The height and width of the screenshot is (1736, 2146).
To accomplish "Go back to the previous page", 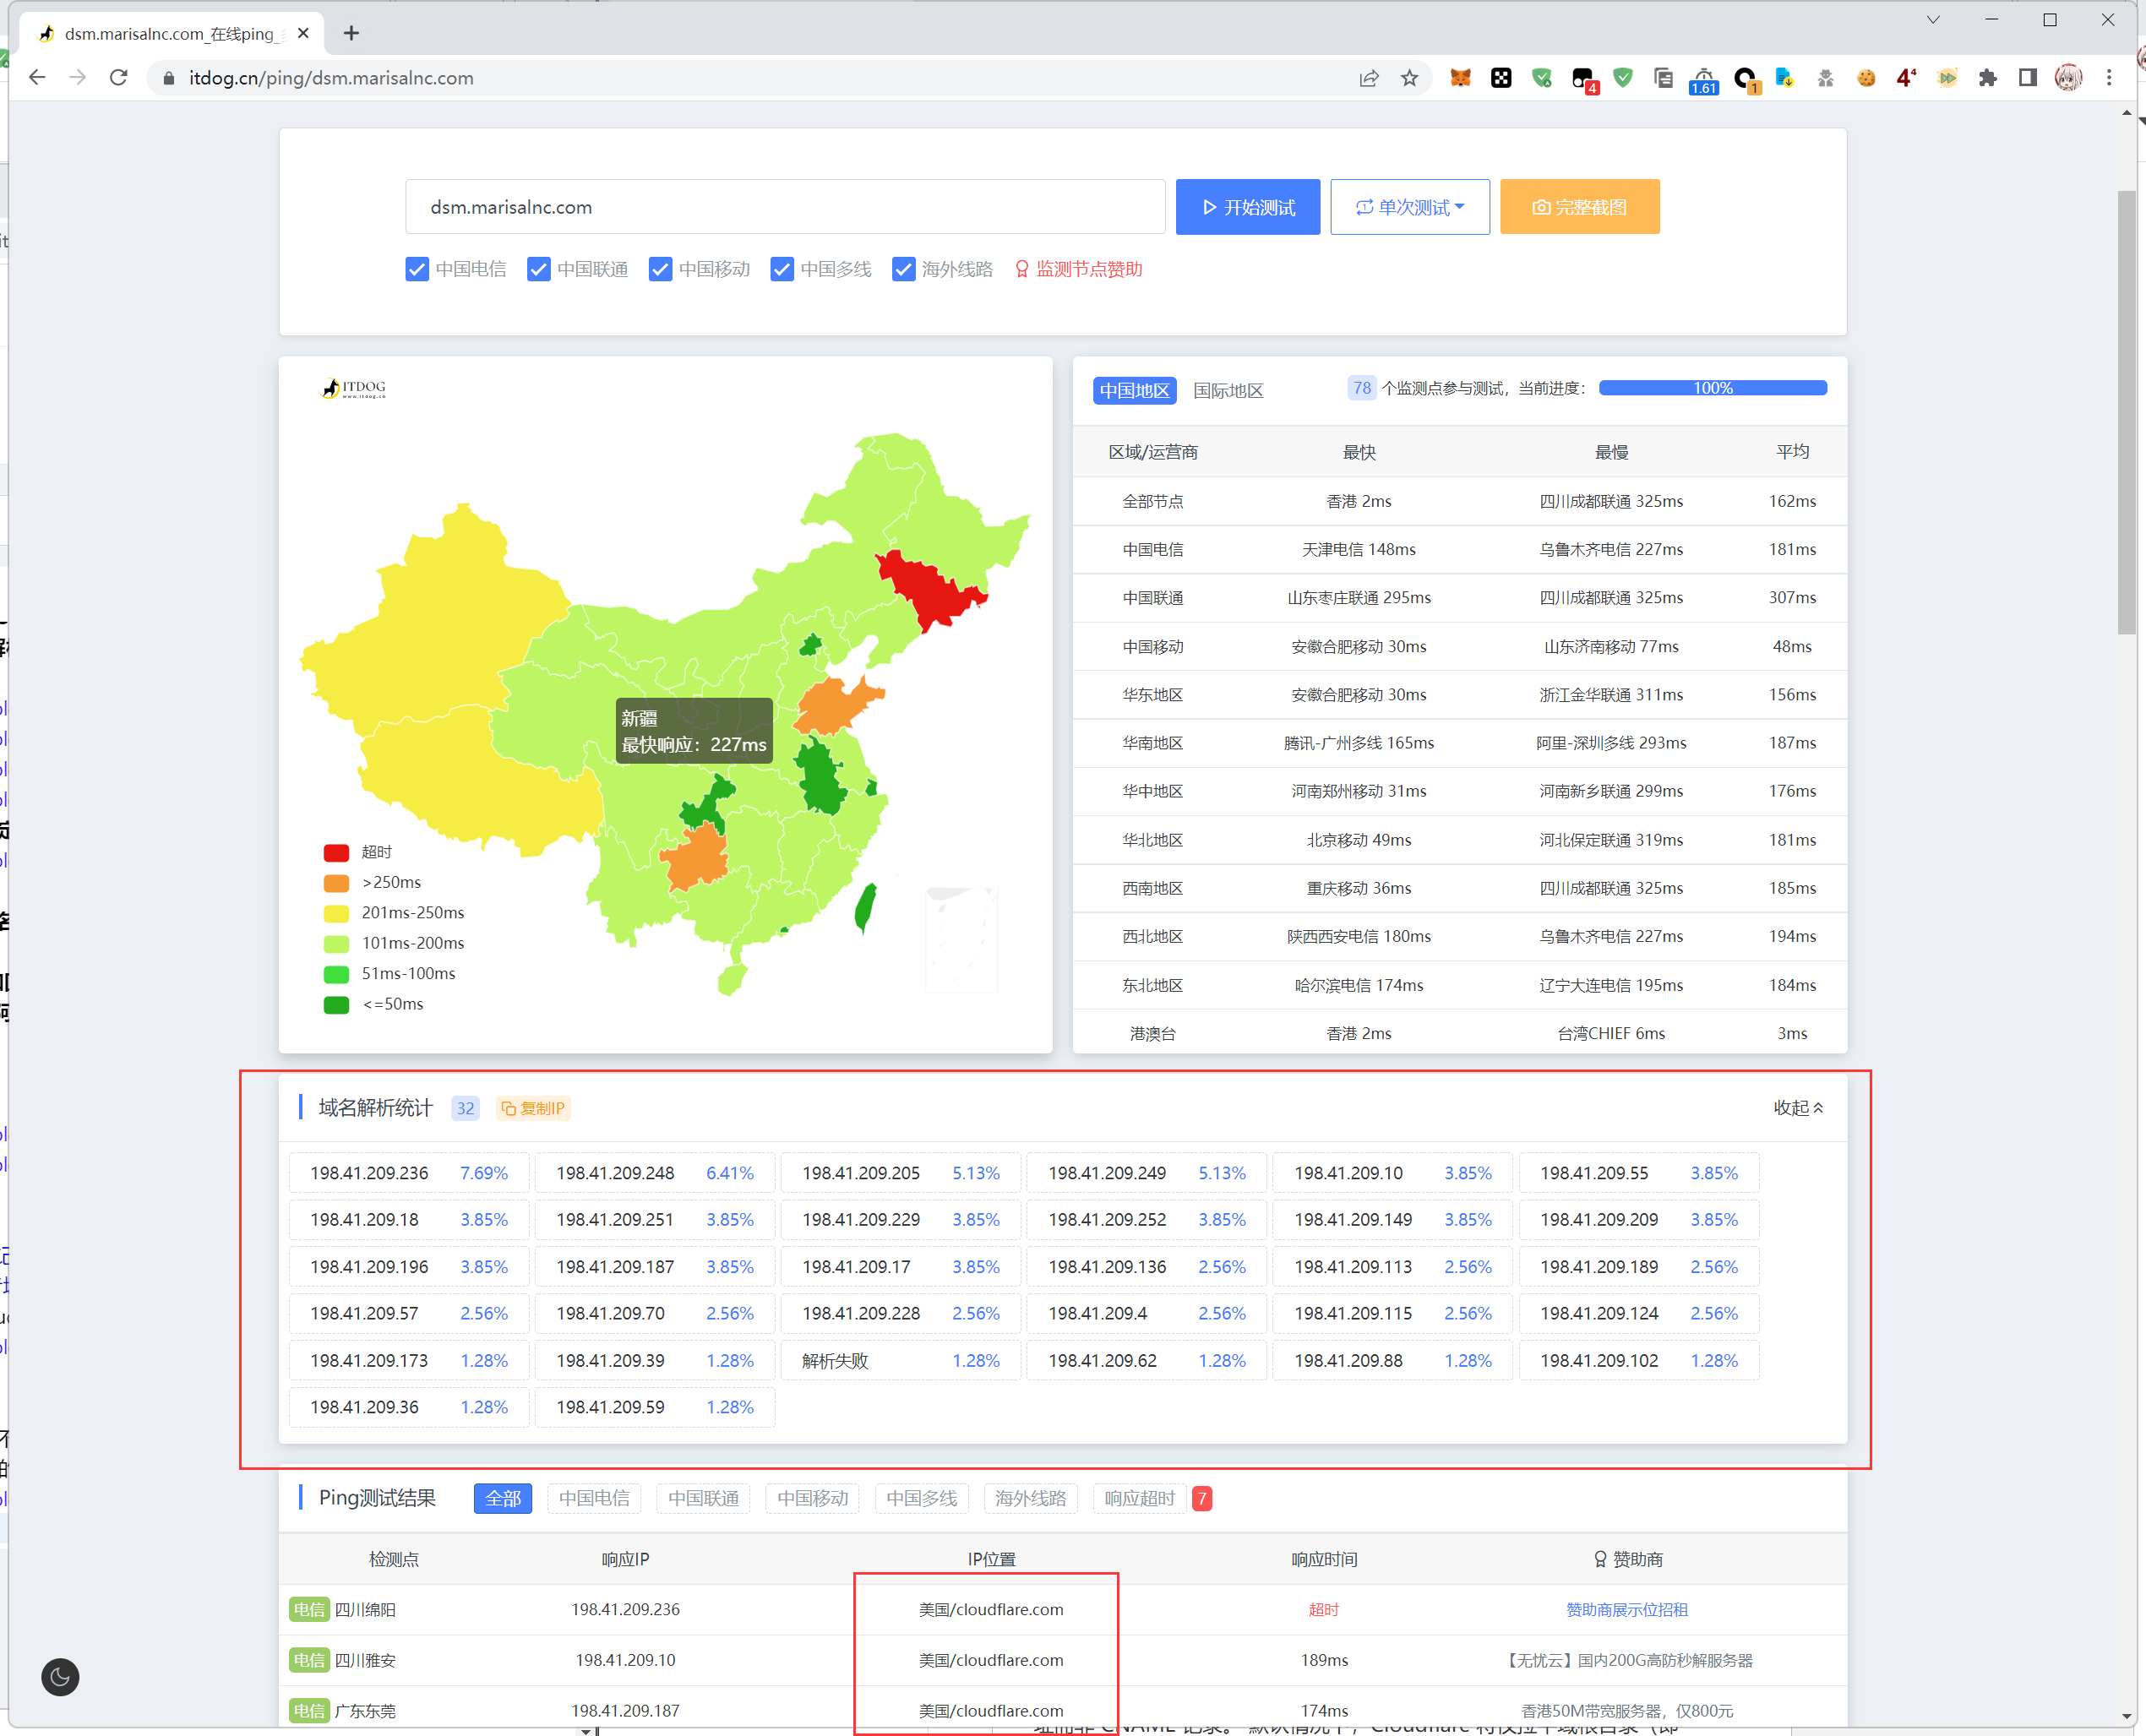I will [37, 78].
